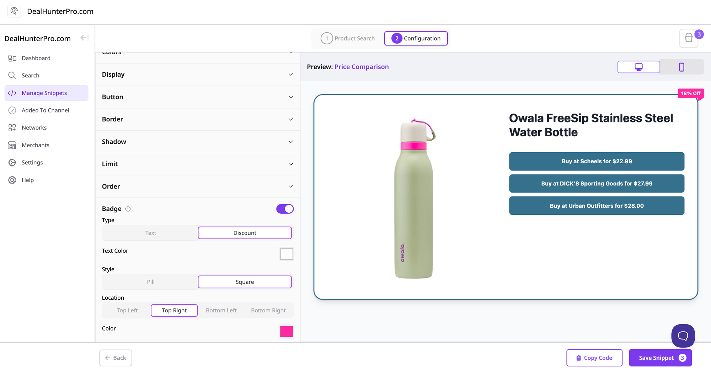Open Settings page from sidebar
The height and width of the screenshot is (371, 711).
click(47, 163)
